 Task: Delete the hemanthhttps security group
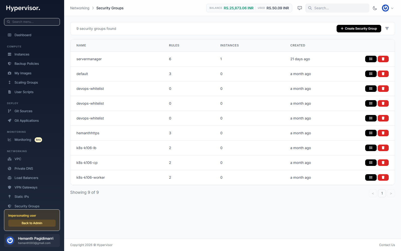tap(383, 133)
